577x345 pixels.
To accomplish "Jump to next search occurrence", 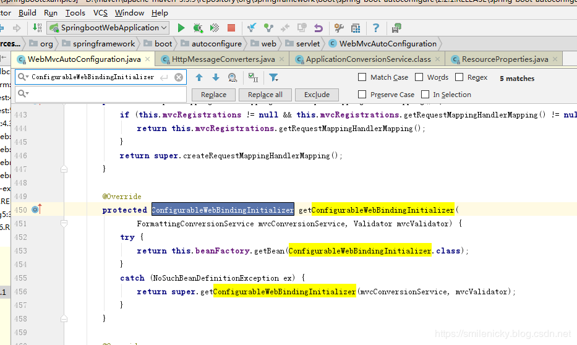I will 216,77.
